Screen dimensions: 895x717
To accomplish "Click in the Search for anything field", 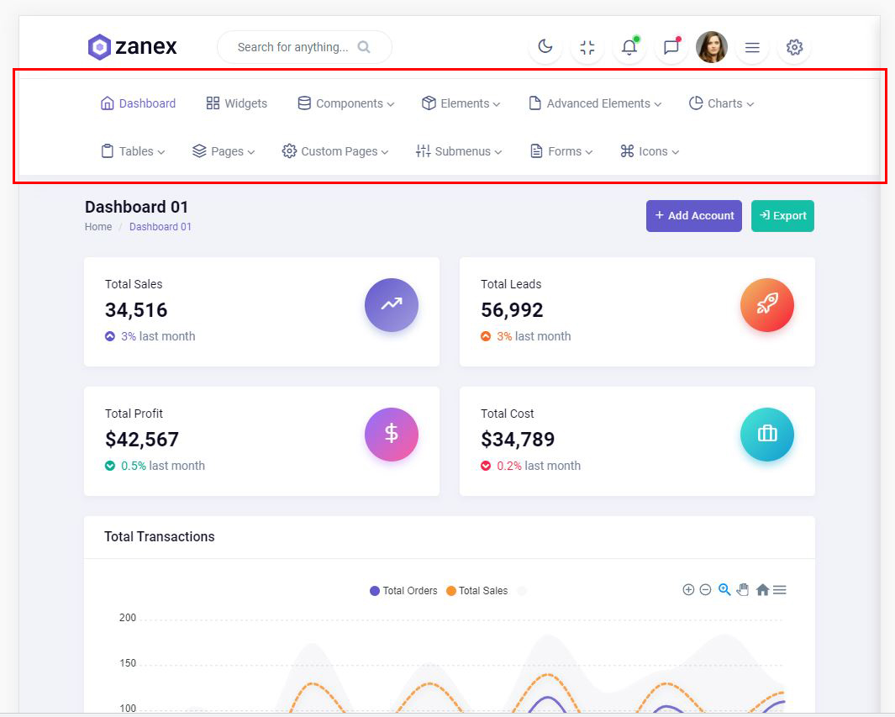I will [x=292, y=47].
